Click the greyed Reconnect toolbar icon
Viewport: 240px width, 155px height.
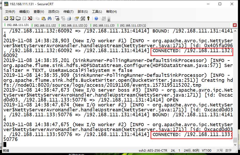pyautogui.click(x=24, y=18)
